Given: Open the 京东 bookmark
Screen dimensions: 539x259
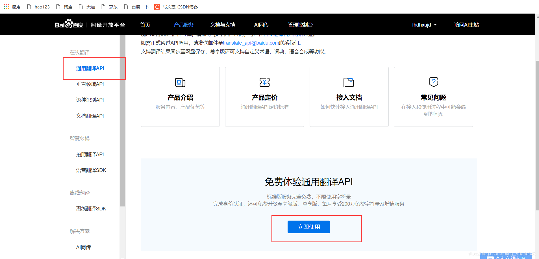Looking at the screenshot, I should 110,7.
